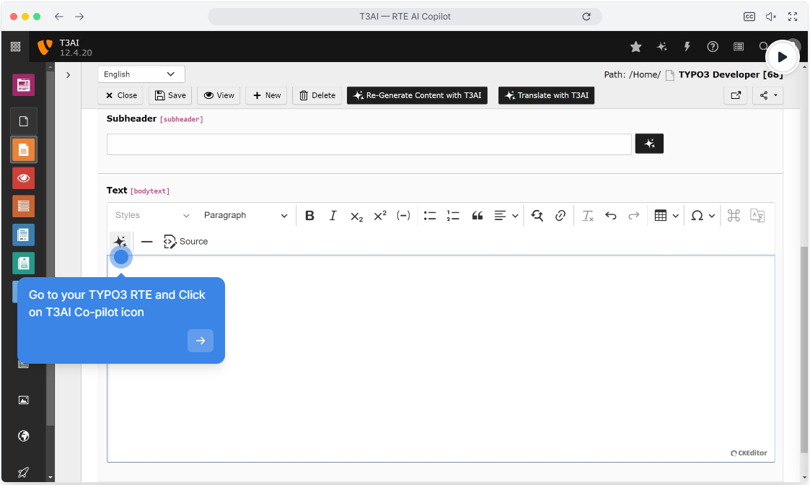Enter fullscreen mode

point(793,17)
